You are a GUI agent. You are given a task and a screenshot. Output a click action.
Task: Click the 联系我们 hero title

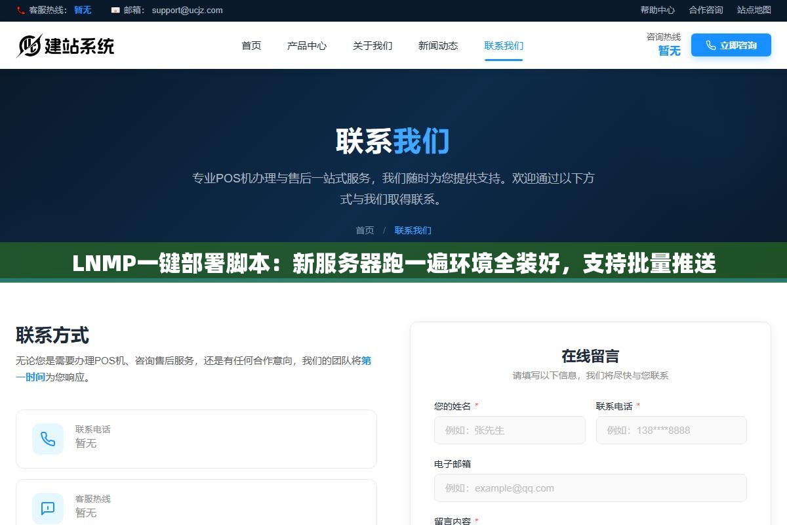point(392,140)
